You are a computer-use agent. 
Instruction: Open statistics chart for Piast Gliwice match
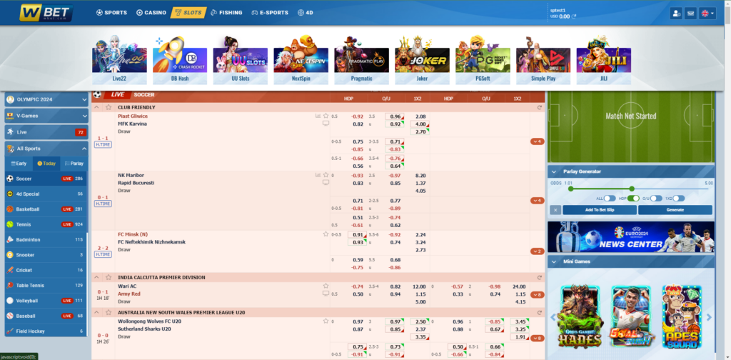(318, 116)
